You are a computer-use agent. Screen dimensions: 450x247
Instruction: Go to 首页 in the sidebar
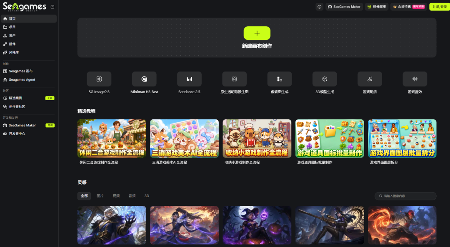pos(29,19)
